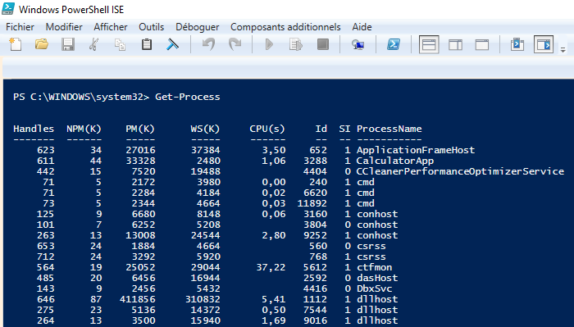Copy selection with the copy icon

[120, 44]
